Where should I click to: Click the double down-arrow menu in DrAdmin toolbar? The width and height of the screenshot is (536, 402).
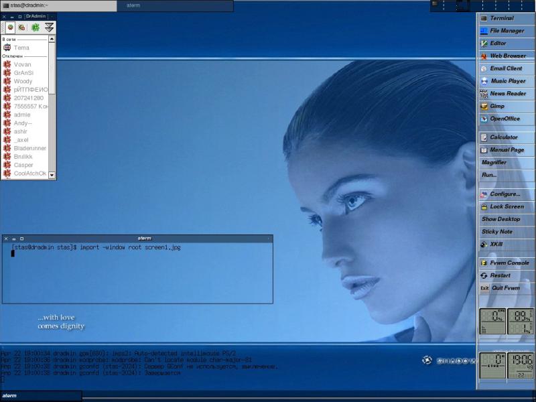[x=49, y=27]
